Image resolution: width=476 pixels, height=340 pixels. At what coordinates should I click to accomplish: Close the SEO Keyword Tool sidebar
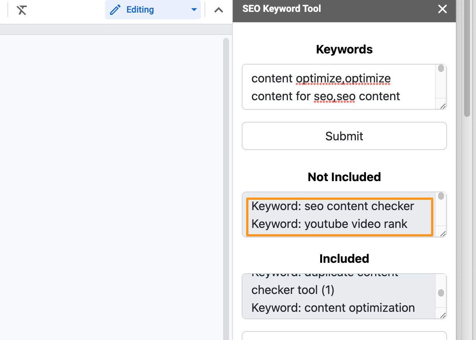442,9
